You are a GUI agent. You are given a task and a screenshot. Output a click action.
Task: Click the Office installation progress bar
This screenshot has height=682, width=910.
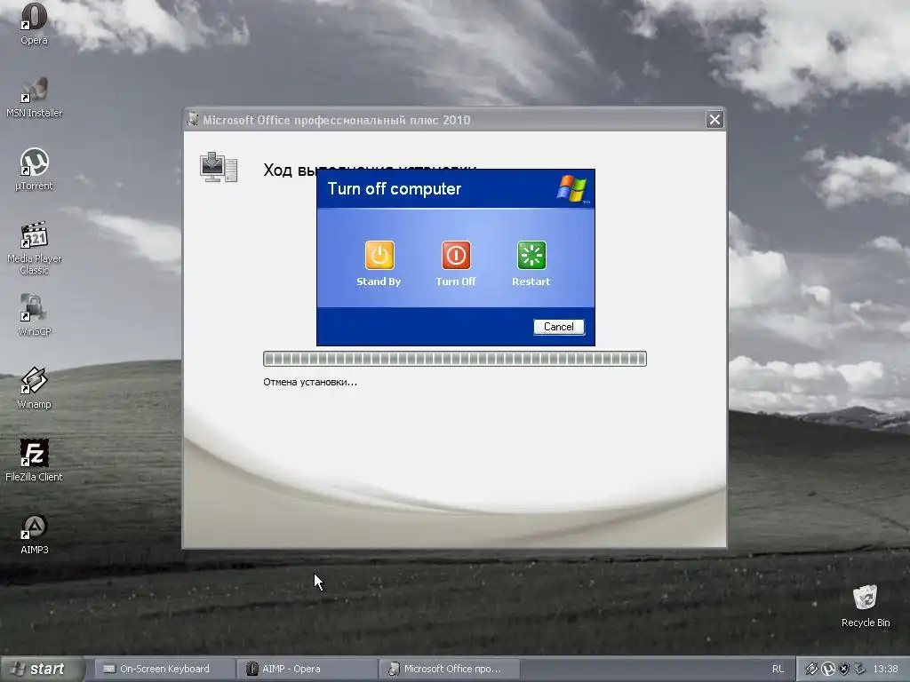tap(454, 359)
